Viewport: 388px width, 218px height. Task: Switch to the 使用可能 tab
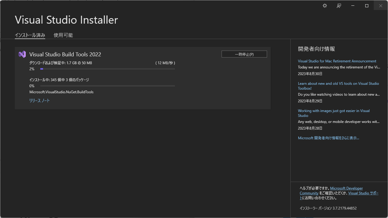[x=63, y=35]
